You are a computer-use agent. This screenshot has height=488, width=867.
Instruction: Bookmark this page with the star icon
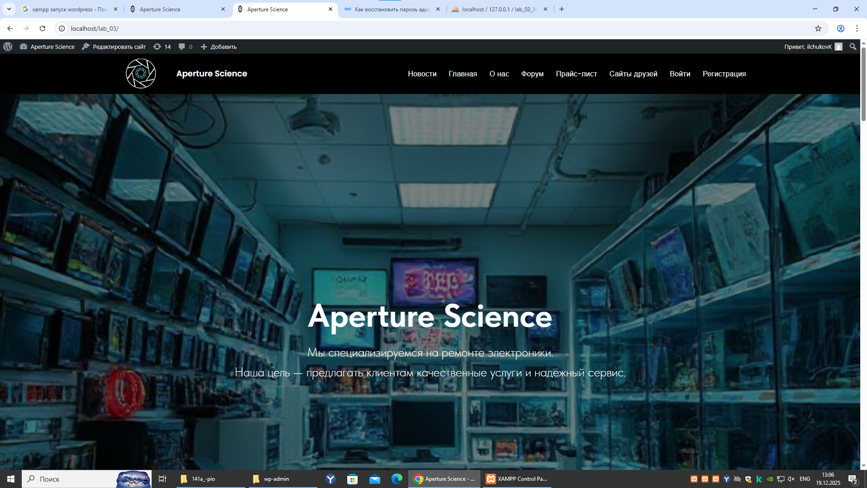coord(818,28)
